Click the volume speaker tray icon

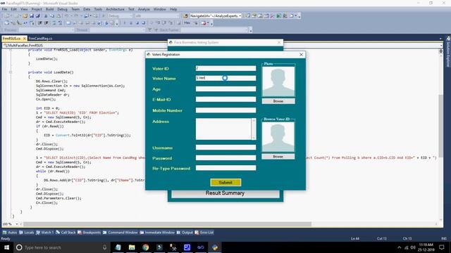click(413, 247)
